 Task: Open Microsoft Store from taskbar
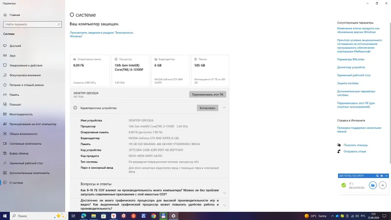[104, 216]
